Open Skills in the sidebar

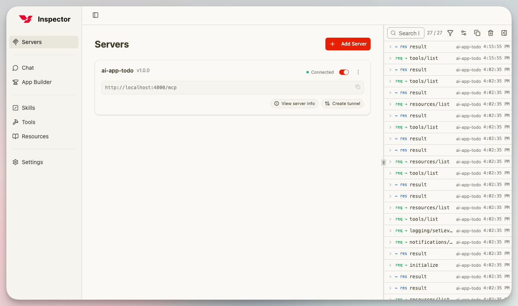click(44, 108)
